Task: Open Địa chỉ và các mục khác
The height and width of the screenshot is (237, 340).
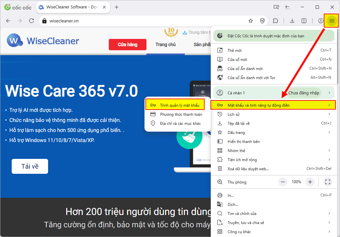Action: coord(178,124)
